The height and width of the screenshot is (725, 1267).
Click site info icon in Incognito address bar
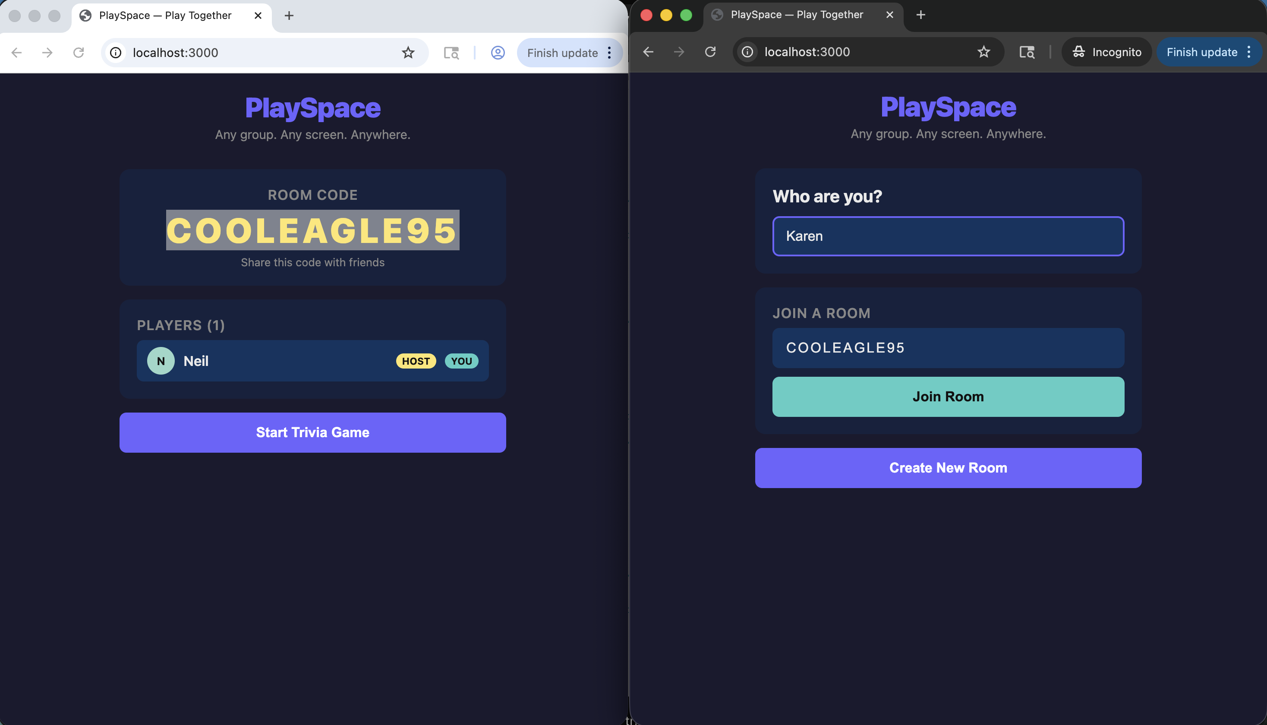point(747,52)
